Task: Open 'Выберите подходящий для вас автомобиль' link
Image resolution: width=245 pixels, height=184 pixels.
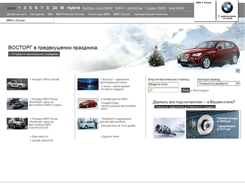Action: click(116, 120)
